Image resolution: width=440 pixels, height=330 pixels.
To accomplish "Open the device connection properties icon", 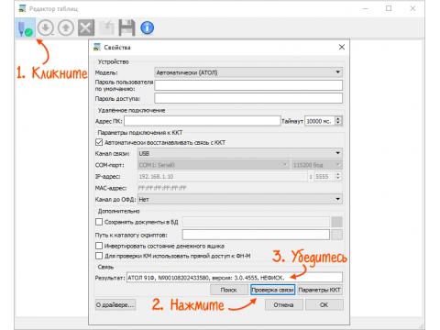I will click(x=26, y=27).
